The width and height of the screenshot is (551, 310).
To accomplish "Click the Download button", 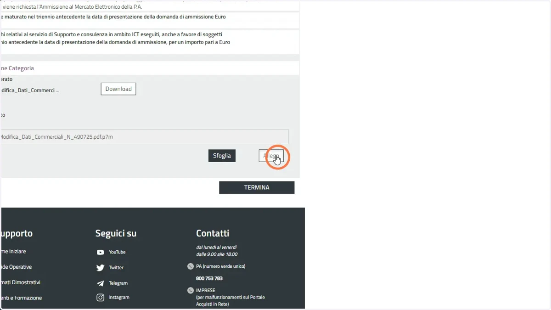I will (118, 89).
